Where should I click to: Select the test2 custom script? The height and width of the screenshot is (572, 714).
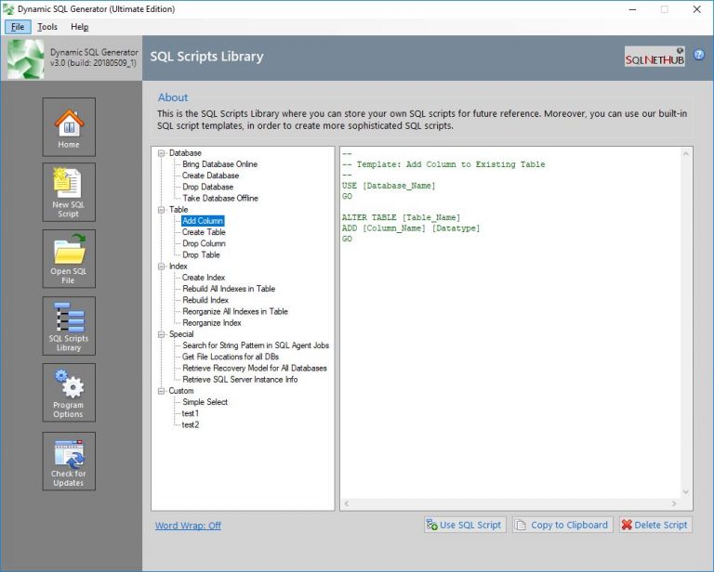(191, 424)
